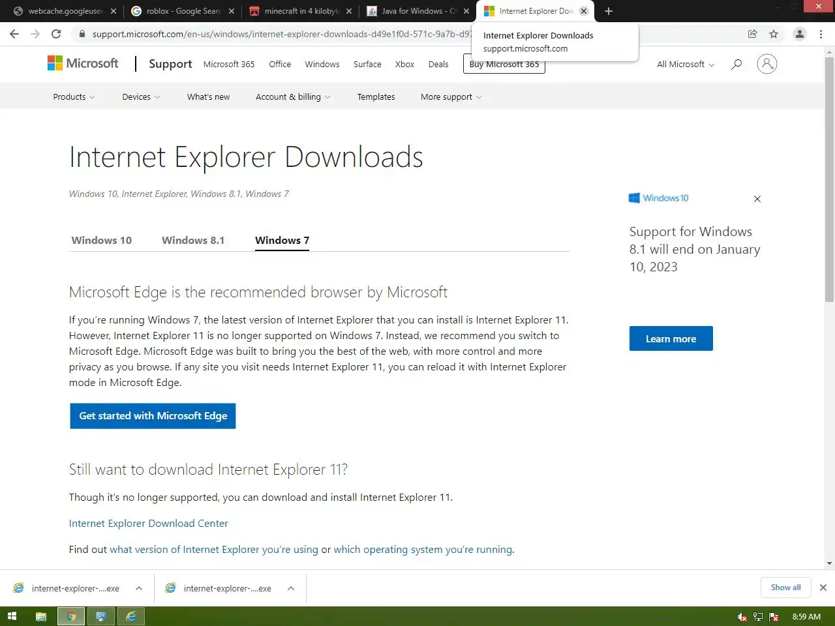Click the Microsoft logo
Image resolution: width=835 pixels, height=626 pixels.
click(83, 63)
